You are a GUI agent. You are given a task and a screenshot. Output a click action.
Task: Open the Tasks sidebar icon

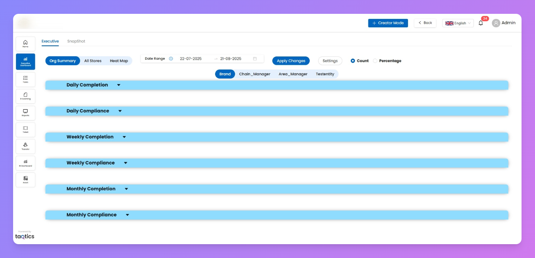point(25,79)
